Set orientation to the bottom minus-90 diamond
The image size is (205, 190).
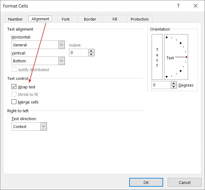166,77
